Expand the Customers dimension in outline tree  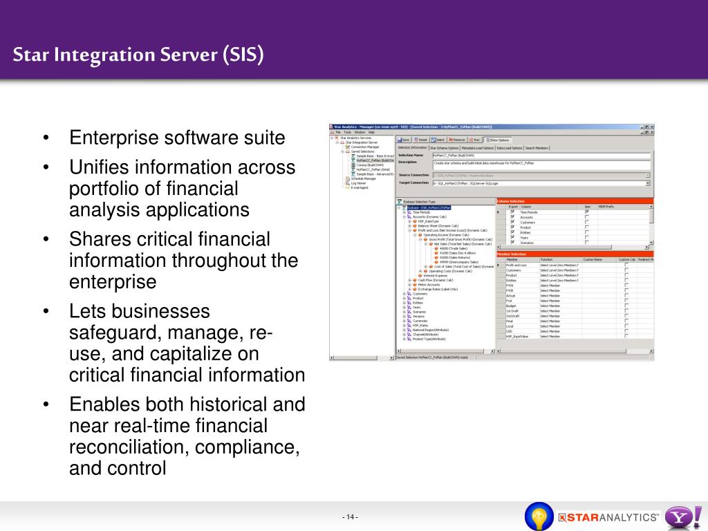click(404, 293)
